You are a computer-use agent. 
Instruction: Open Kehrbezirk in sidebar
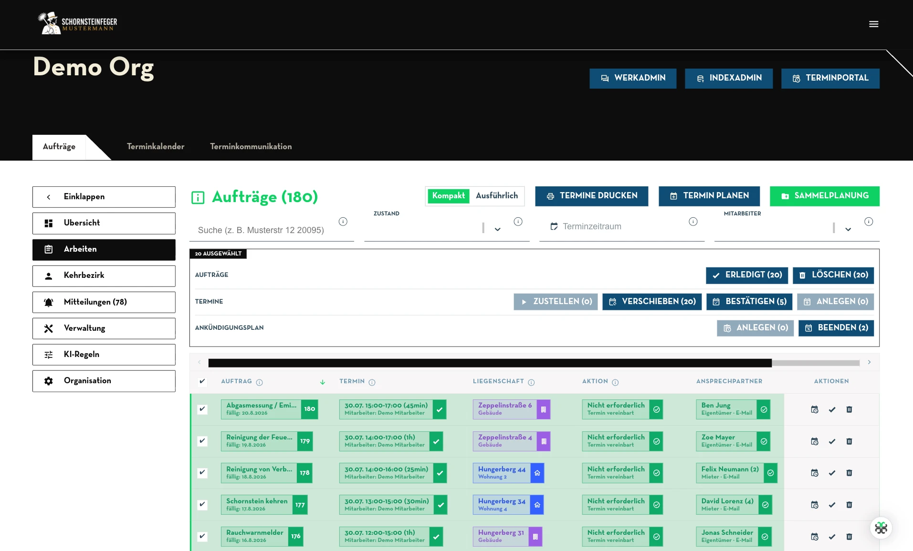click(x=104, y=275)
